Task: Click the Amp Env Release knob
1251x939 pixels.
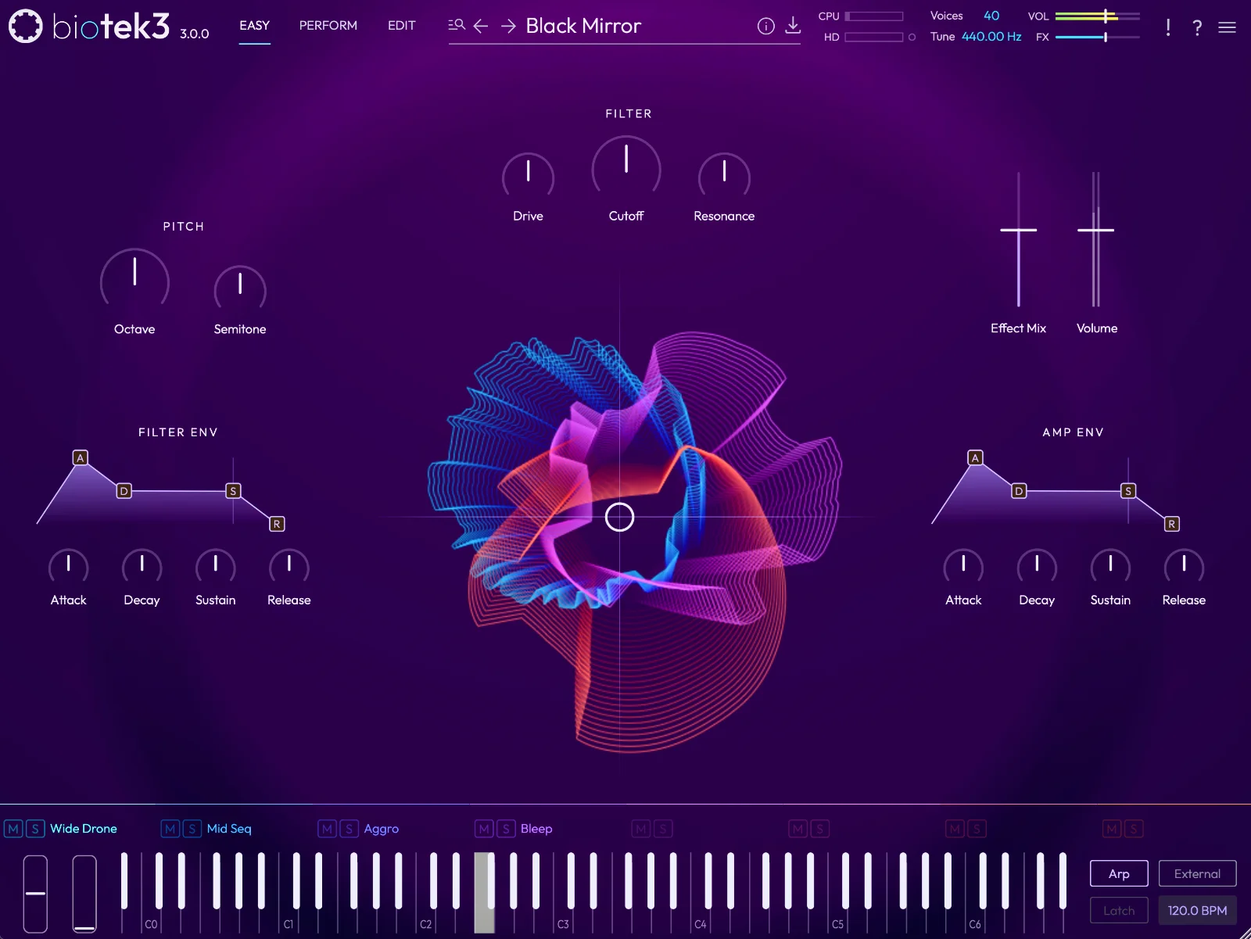Action: coord(1184,567)
